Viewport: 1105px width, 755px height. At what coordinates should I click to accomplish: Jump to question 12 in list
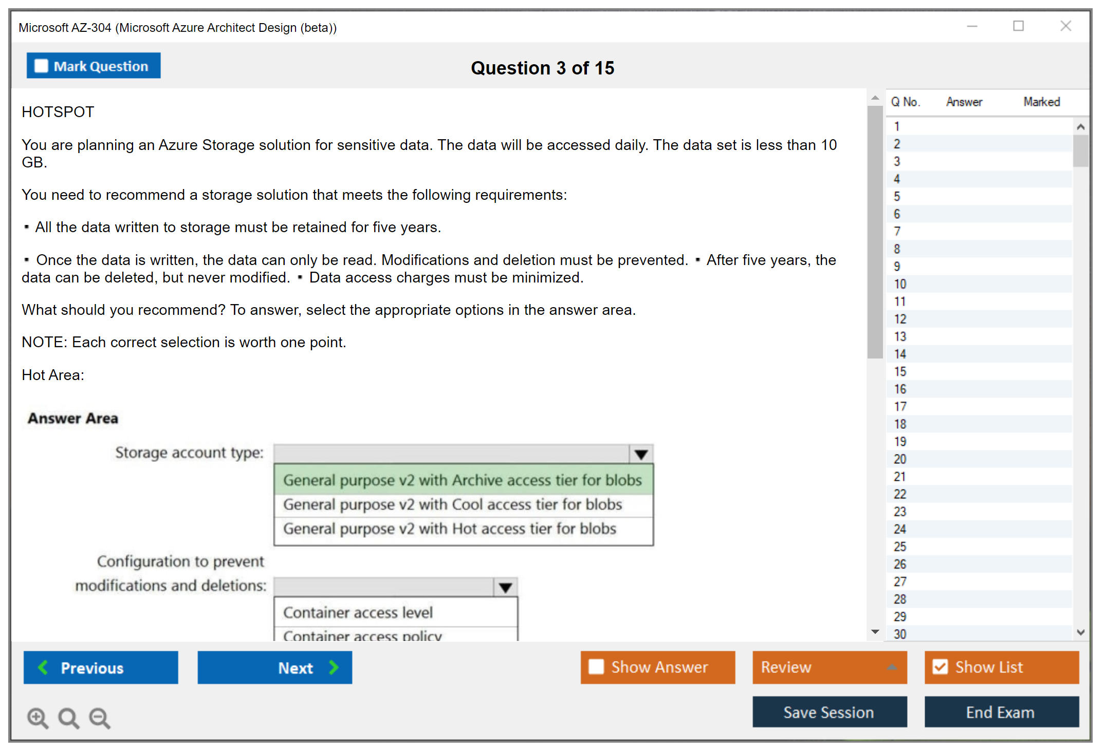pyautogui.click(x=900, y=319)
